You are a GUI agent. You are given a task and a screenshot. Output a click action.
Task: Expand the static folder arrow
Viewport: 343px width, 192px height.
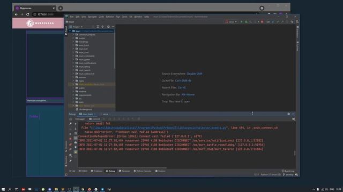(73, 102)
